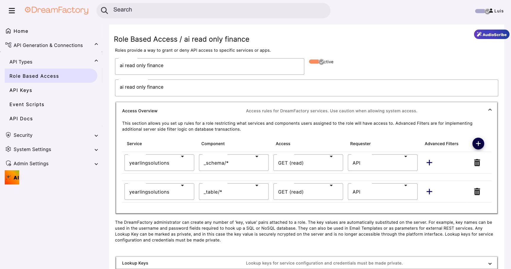Click the DreamFactory logo
The image size is (511, 269).
(x=56, y=10)
